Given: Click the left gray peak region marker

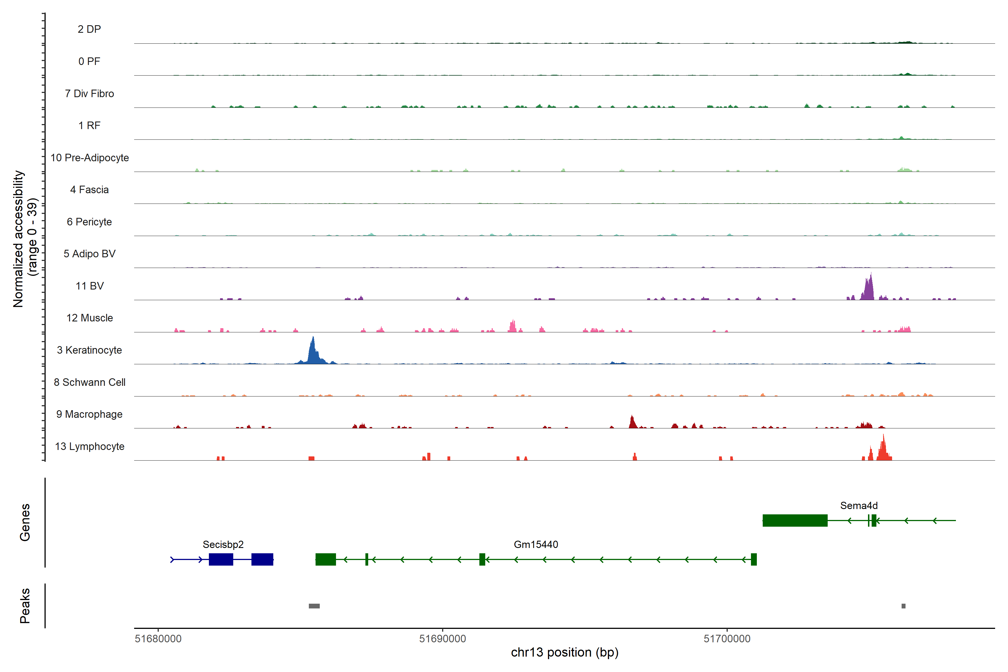Looking at the screenshot, I should (x=314, y=606).
